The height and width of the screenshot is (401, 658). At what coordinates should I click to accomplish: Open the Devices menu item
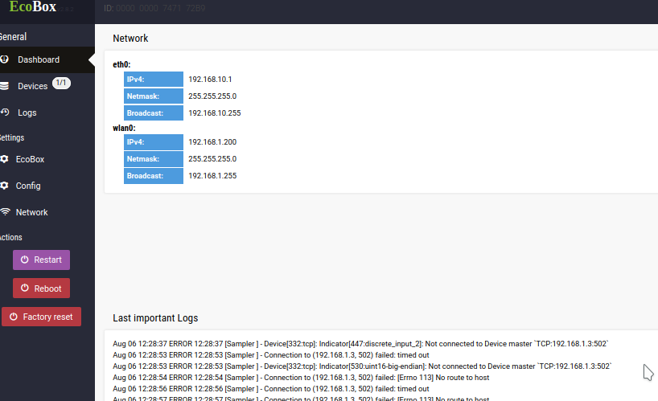(x=47, y=86)
